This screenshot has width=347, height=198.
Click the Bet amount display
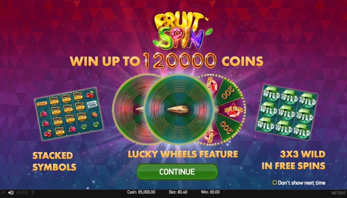178,192
